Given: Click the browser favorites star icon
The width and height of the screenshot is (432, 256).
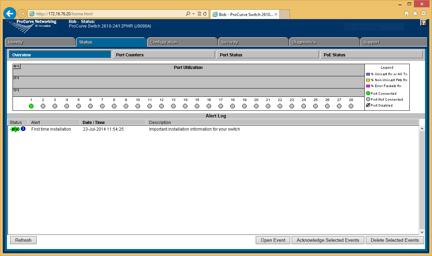Looking at the screenshot, I should pyautogui.click(x=415, y=14).
